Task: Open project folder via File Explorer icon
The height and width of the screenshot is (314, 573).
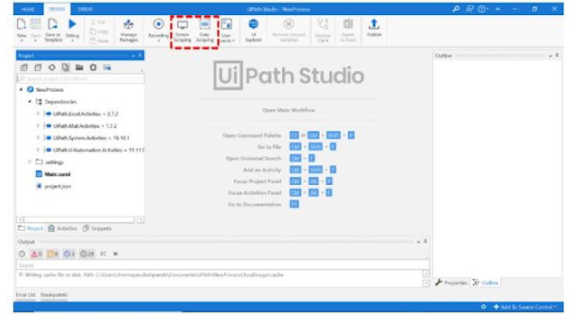Action: click(80, 67)
